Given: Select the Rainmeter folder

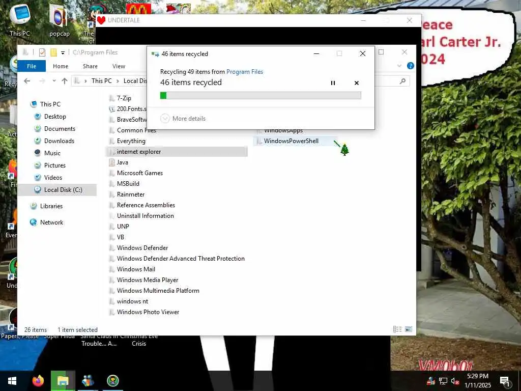Looking at the screenshot, I should [x=131, y=194].
